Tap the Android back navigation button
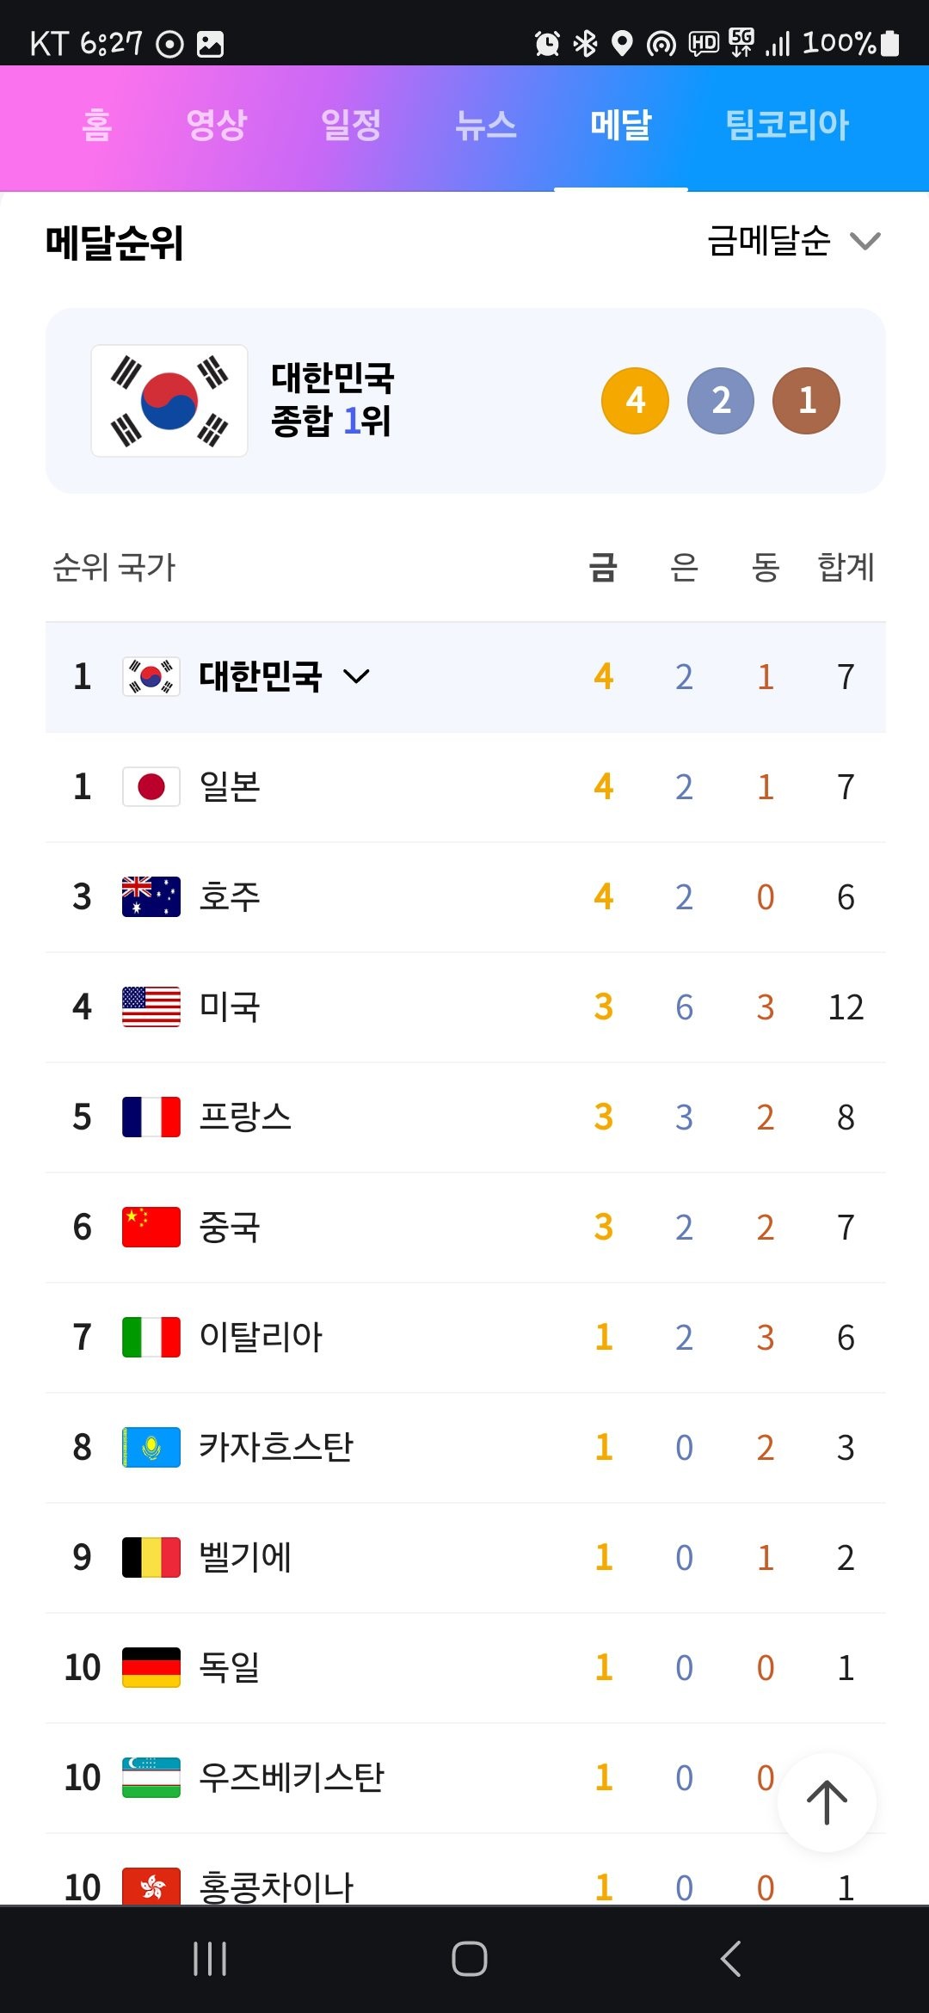This screenshot has height=2013, width=929. pos(731,1959)
